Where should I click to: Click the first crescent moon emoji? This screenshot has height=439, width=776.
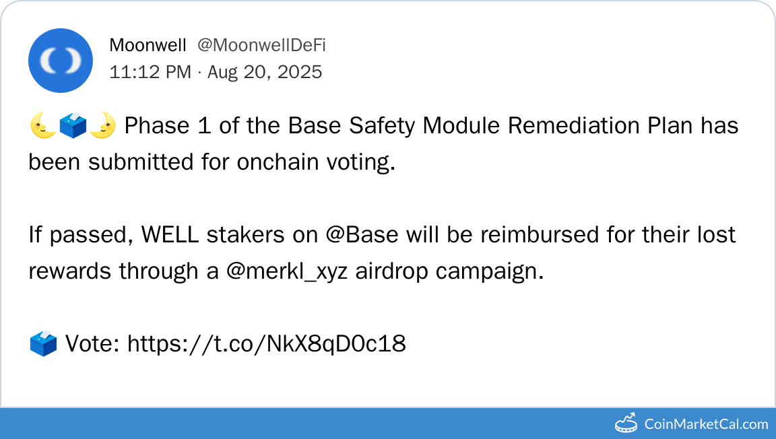[x=42, y=126]
